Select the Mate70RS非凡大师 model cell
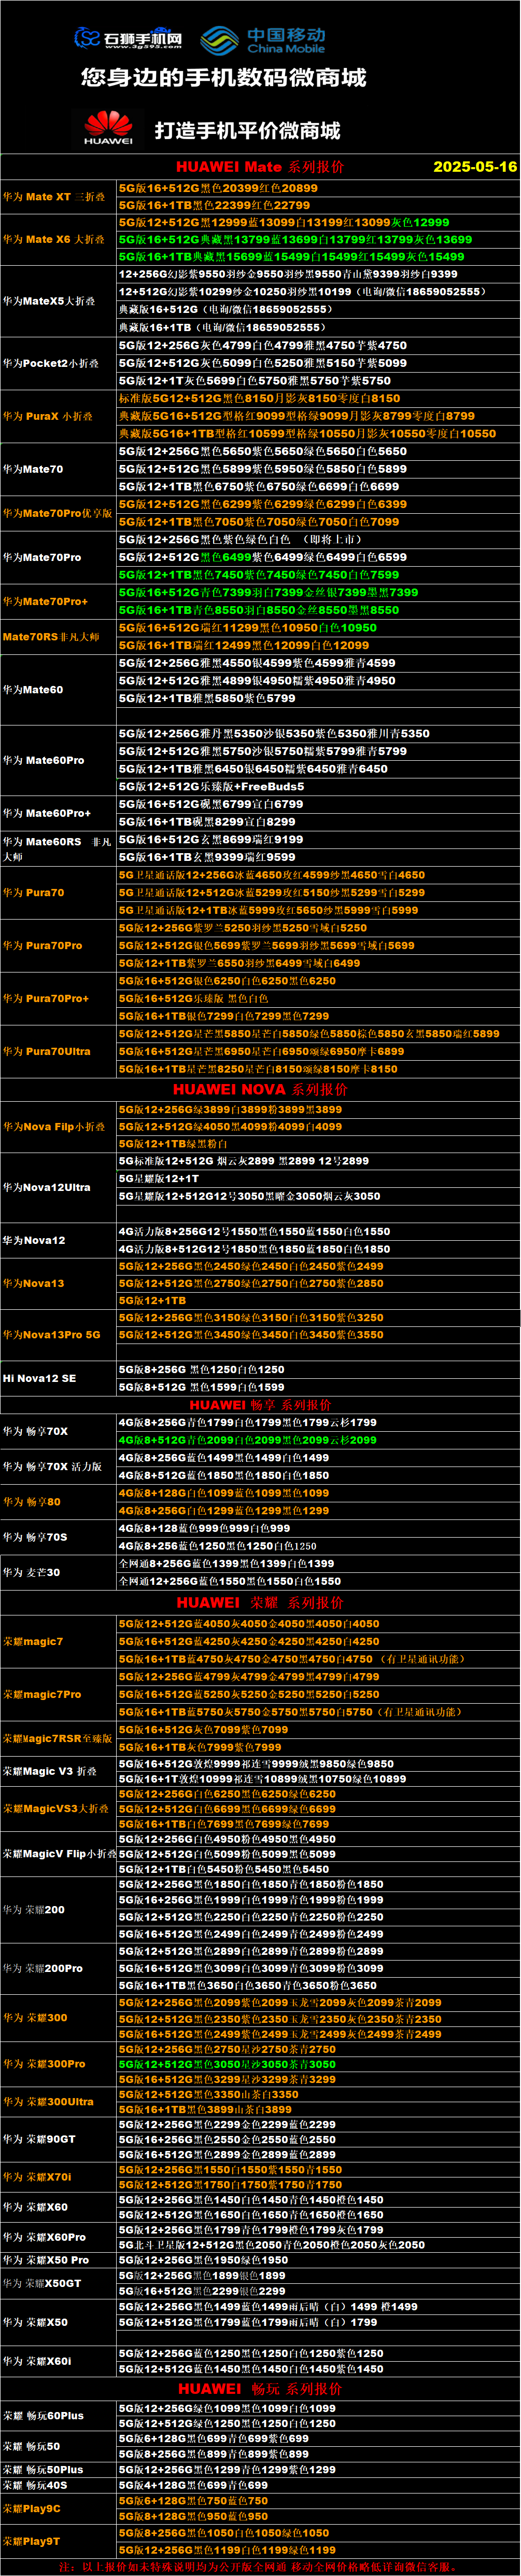 click(51, 637)
